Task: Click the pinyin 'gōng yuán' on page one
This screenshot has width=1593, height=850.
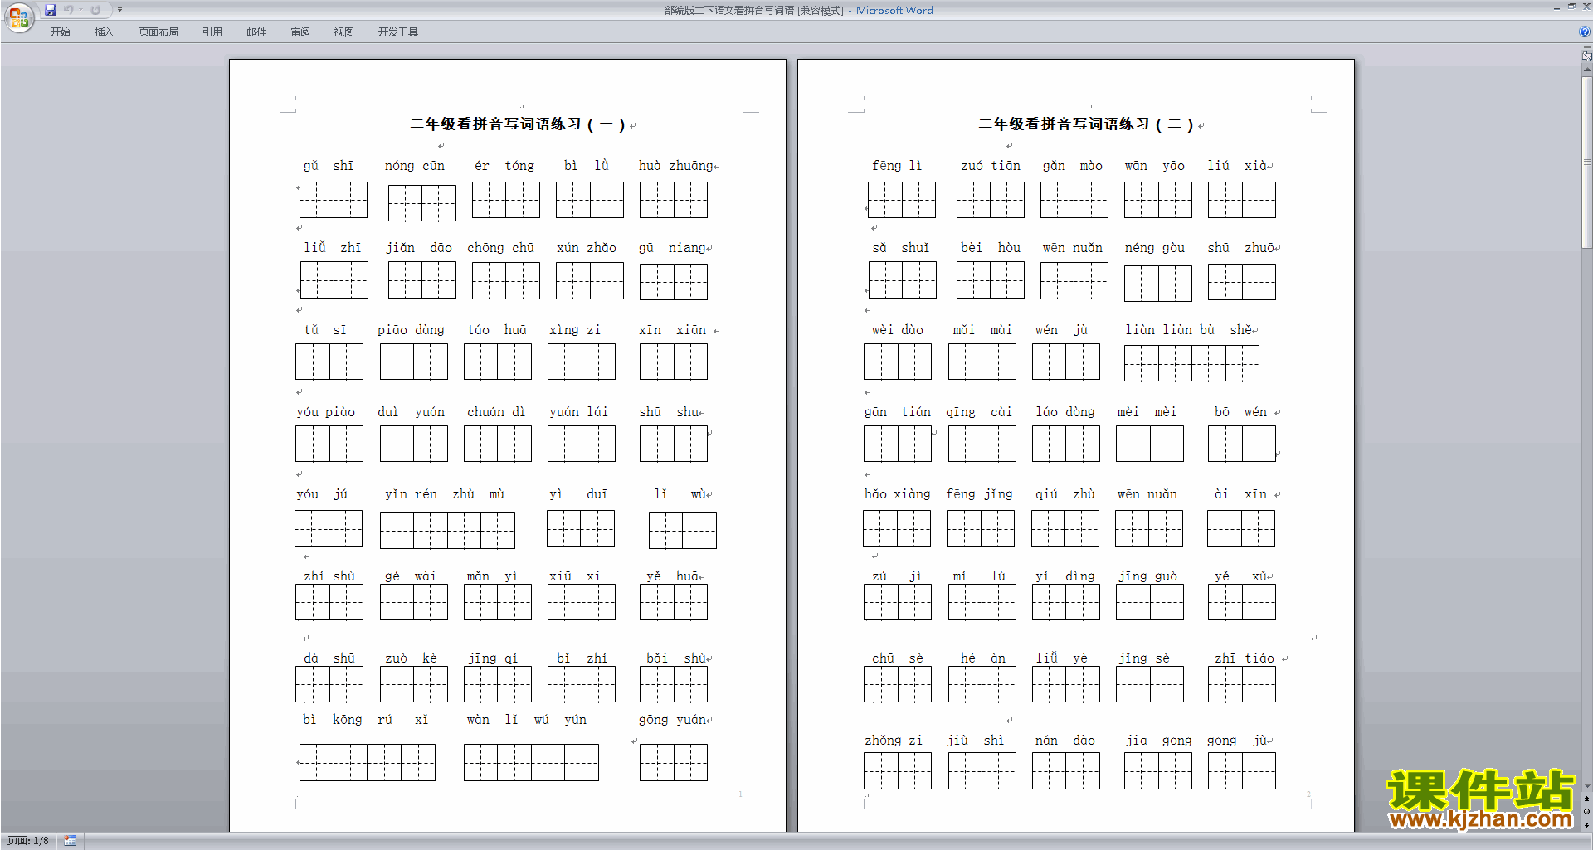Action: (672, 720)
